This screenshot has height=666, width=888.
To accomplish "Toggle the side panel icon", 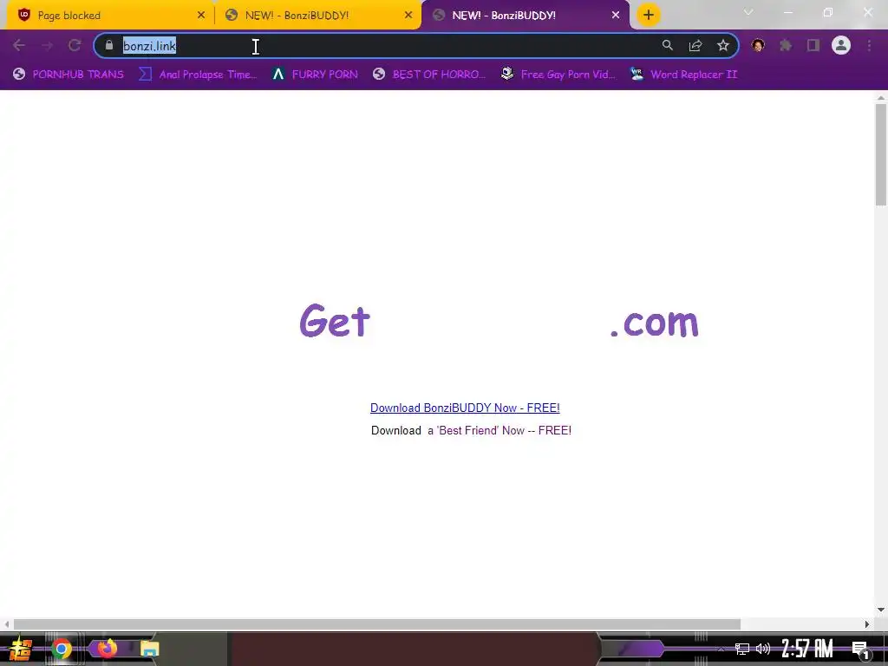I will tap(813, 45).
